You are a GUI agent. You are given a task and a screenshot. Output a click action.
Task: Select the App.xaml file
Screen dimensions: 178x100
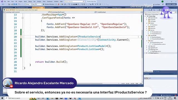coord(153,46)
